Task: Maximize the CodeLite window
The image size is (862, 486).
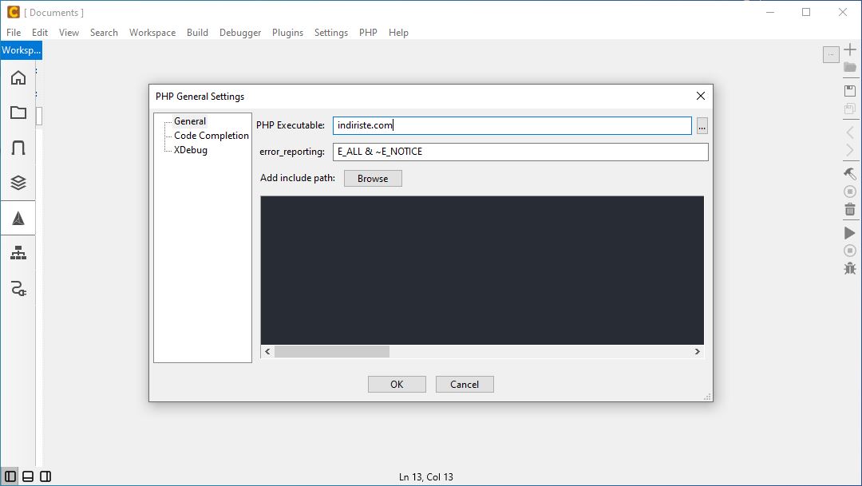Action: click(806, 12)
